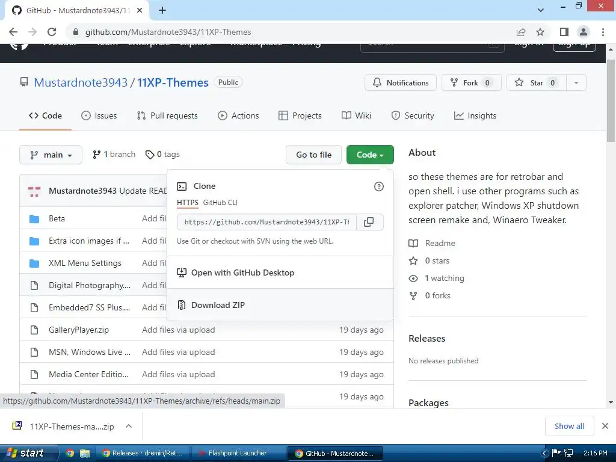The width and height of the screenshot is (616, 462).
Task: View the 0 forks link
Action: (438, 295)
